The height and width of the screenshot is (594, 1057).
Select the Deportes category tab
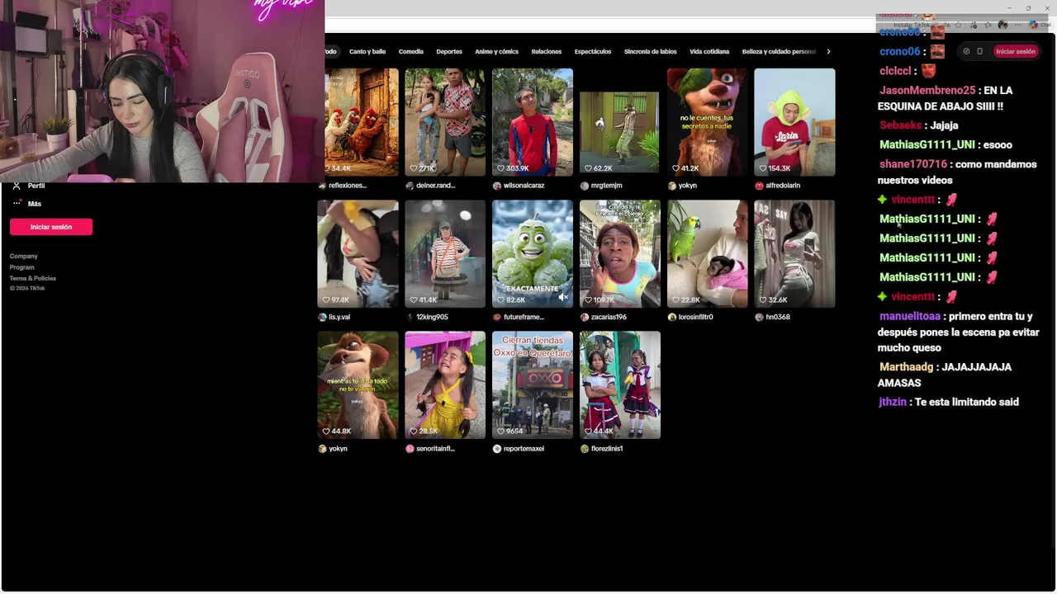click(448, 51)
